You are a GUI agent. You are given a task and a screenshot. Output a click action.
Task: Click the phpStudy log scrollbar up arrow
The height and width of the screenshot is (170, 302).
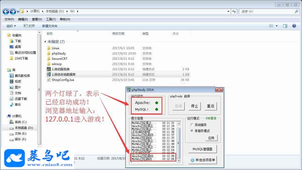(x=179, y=124)
